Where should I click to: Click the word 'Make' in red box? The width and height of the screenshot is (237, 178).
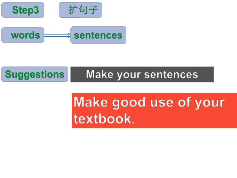pos(91,102)
